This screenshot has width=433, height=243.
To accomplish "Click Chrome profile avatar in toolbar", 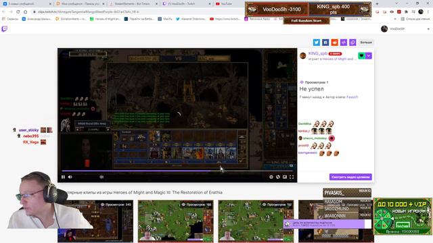I will 421,12.
